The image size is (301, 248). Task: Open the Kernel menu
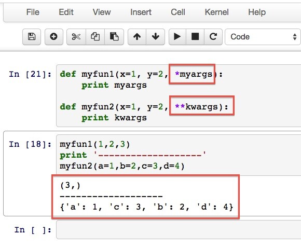click(x=216, y=12)
